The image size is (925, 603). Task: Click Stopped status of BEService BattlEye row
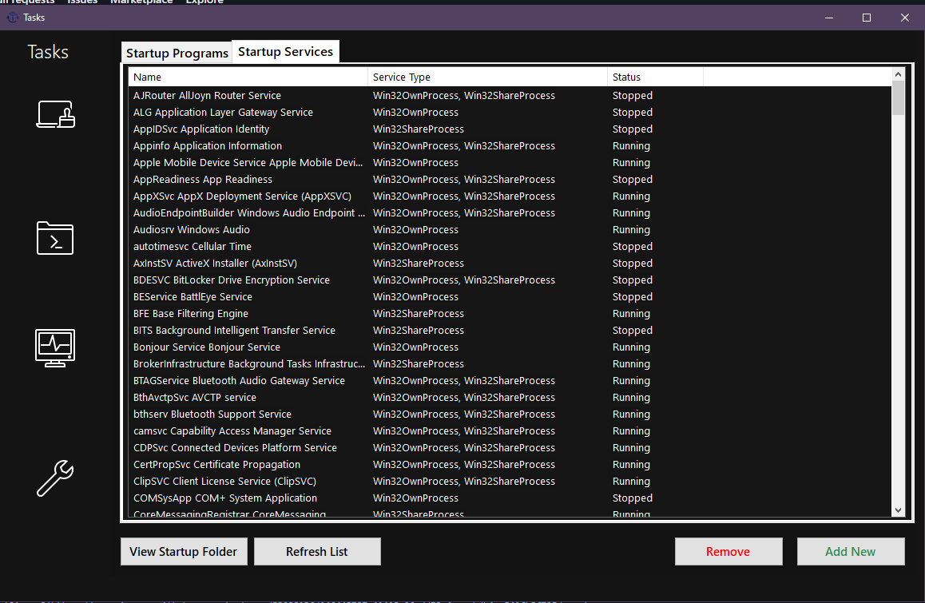coord(633,297)
